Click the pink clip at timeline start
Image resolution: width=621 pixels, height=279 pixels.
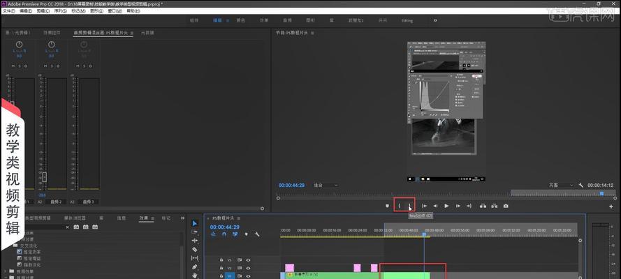coord(289,268)
